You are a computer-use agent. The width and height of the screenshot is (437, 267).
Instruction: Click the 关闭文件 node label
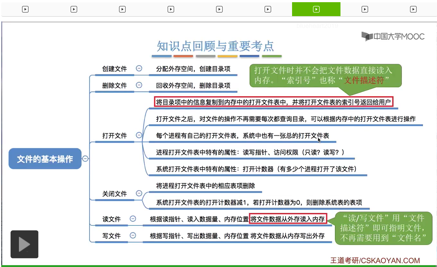click(x=115, y=194)
